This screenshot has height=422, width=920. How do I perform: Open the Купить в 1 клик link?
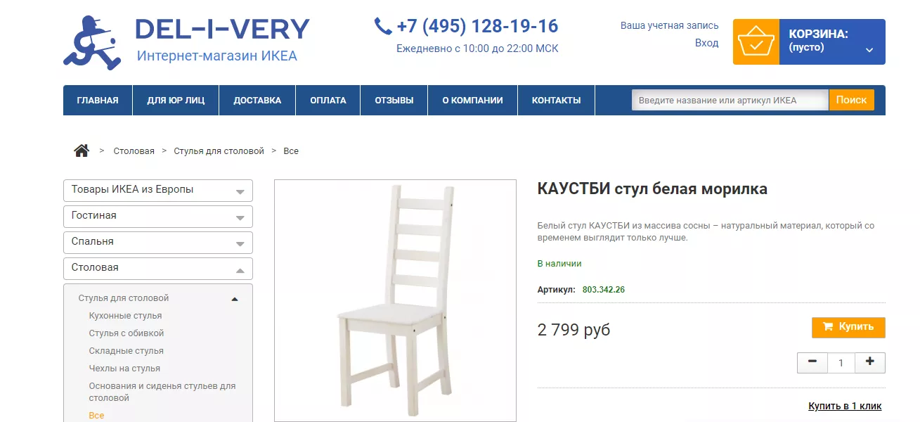[845, 406]
